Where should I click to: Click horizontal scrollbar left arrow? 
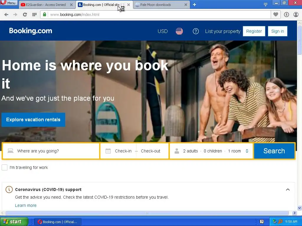2,213
